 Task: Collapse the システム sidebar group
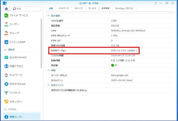click(x=5, y=109)
